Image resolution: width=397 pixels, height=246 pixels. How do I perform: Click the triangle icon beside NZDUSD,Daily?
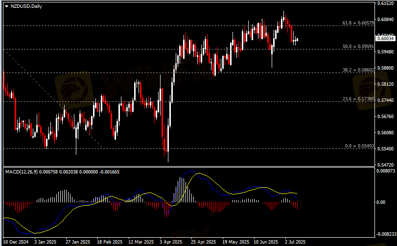[x=7, y=5]
